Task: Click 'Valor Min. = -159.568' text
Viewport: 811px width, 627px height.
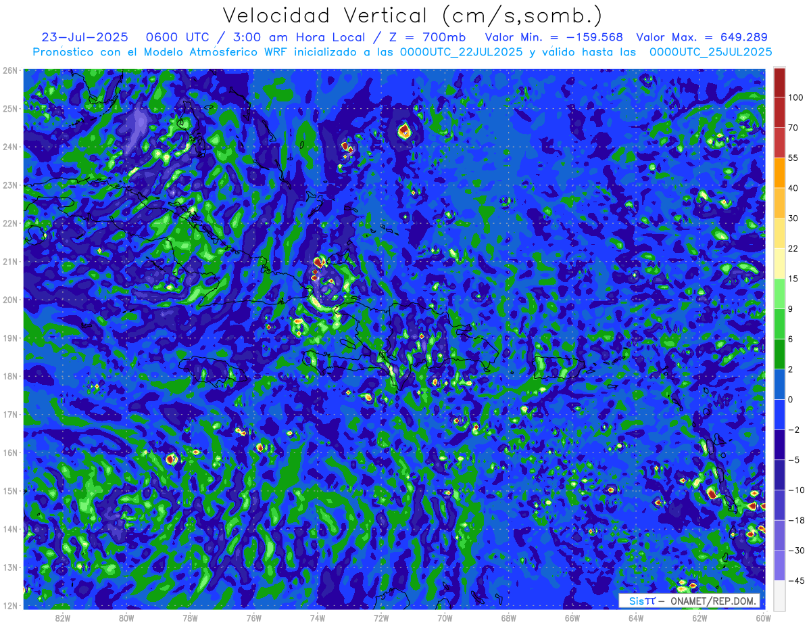Action: [554, 37]
